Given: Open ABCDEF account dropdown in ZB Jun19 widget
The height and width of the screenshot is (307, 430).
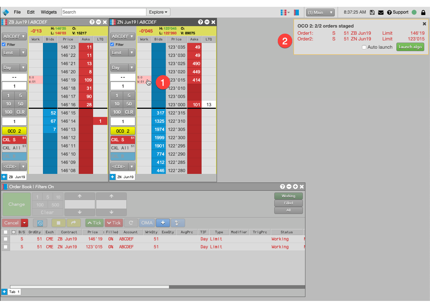Looking at the screenshot, I should 14,36.
